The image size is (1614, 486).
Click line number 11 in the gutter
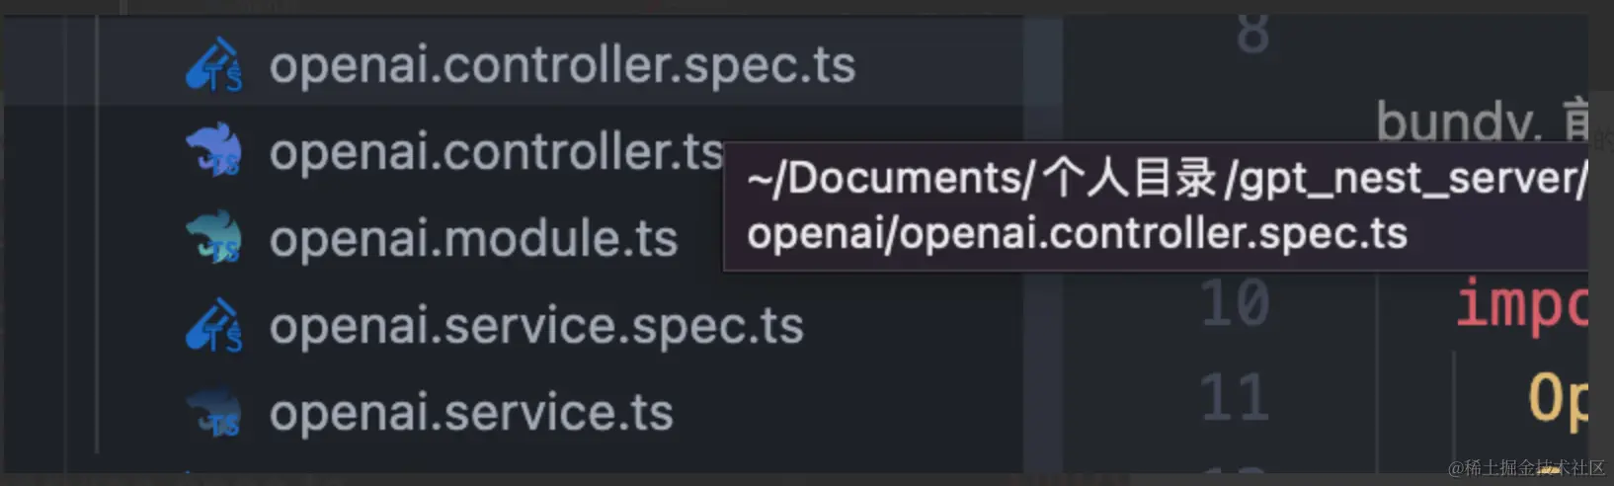(1235, 397)
